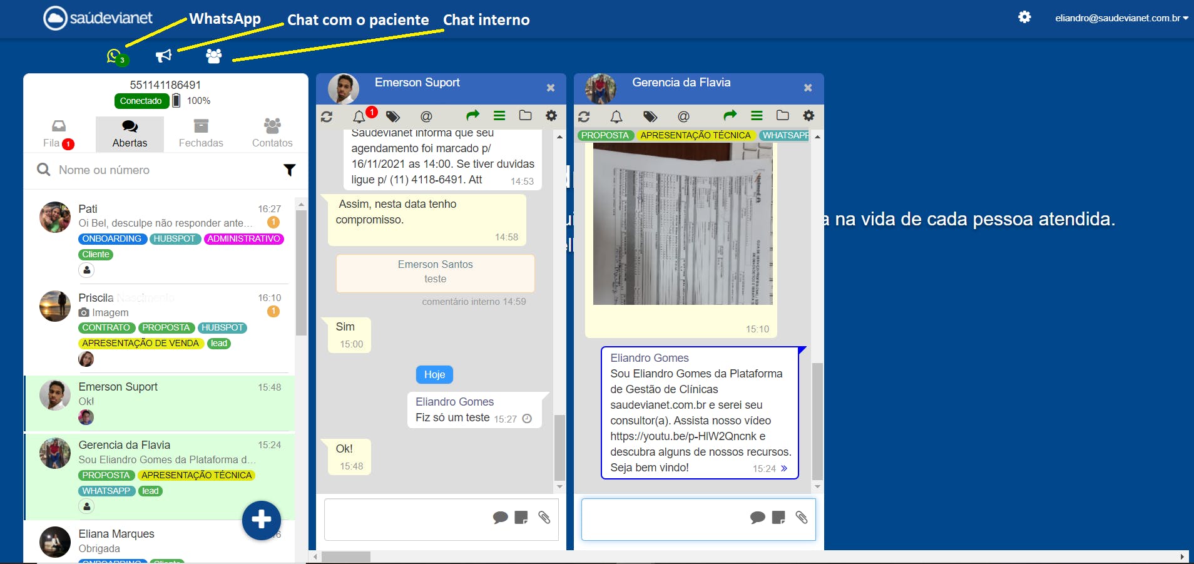
Task: Start a new conversation with plus button
Action: click(262, 520)
